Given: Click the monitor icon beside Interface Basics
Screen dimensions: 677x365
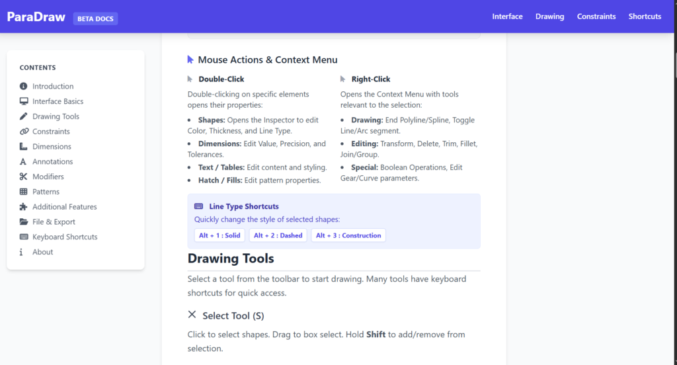Looking at the screenshot, I should click(23, 101).
